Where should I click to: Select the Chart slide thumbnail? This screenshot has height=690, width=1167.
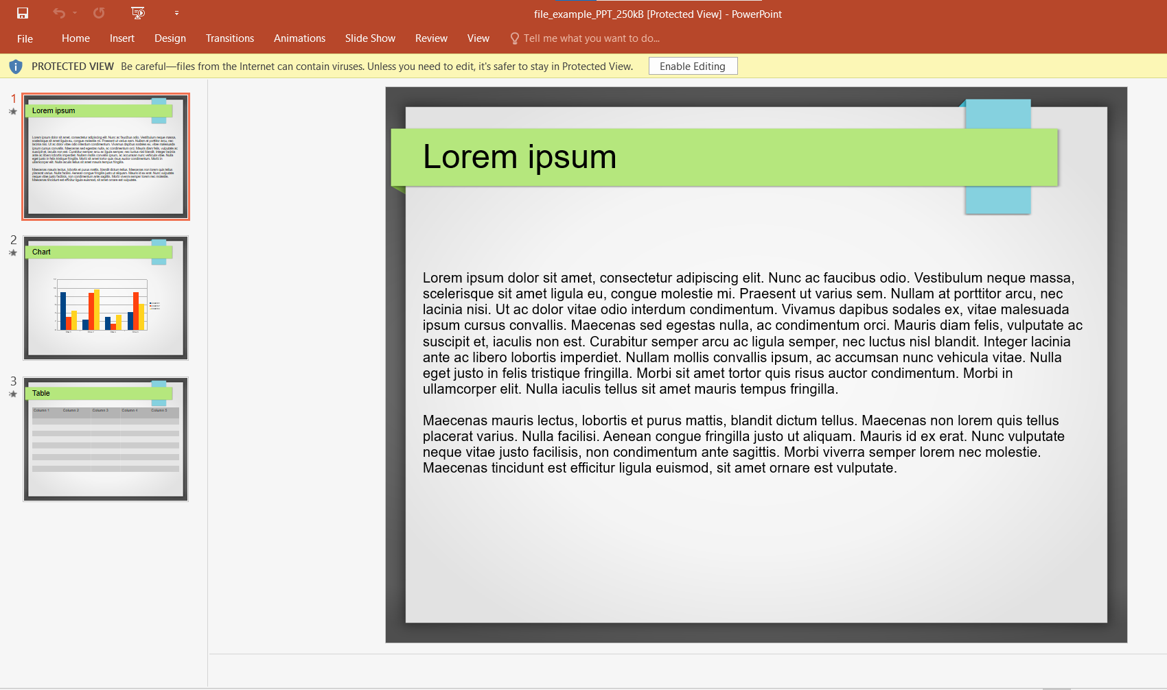(106, 298)
